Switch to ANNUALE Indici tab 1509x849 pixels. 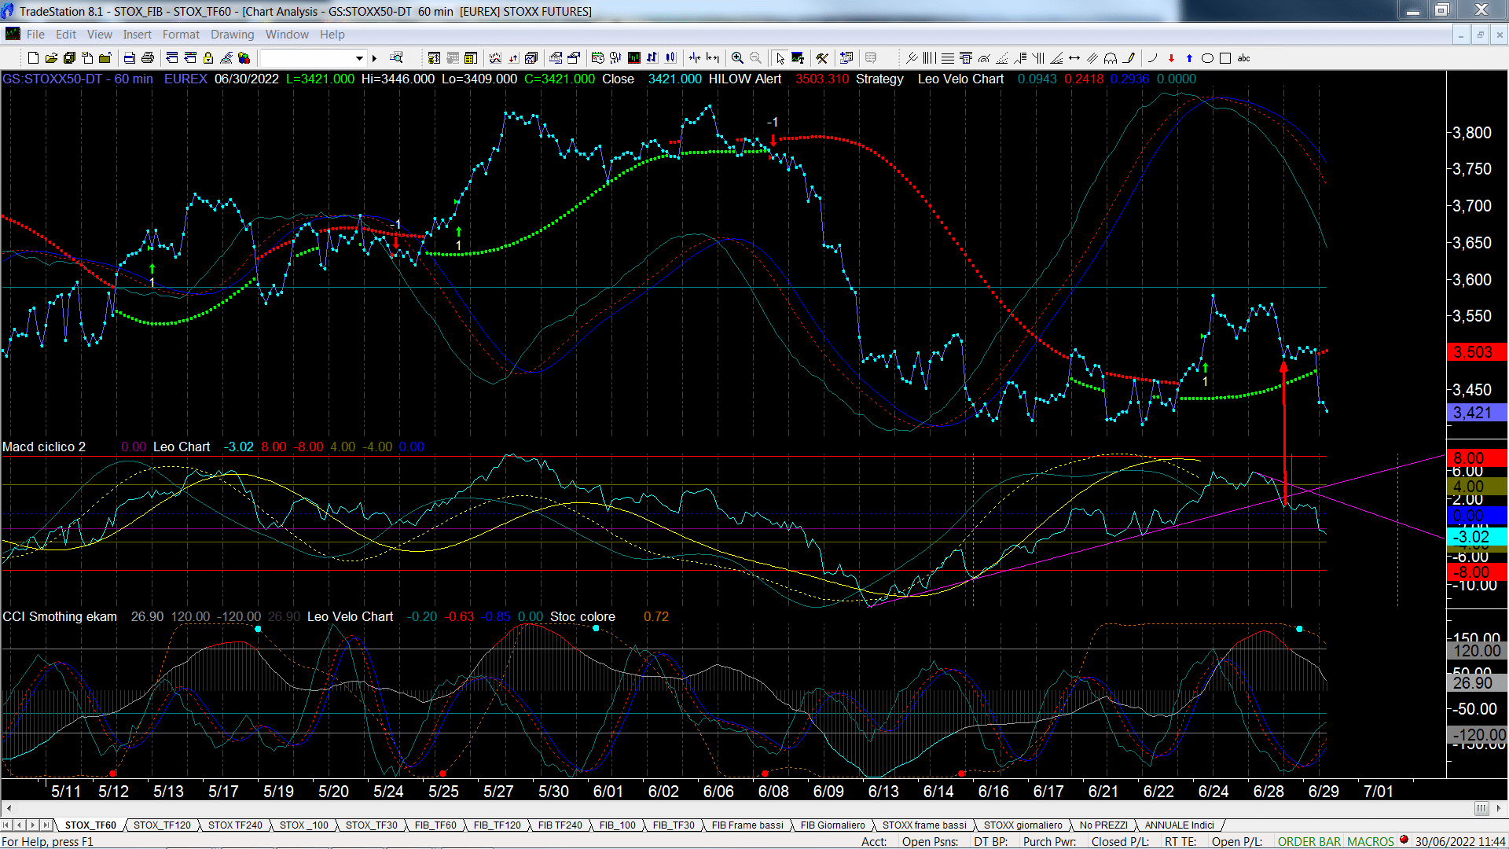point(1179,825)
